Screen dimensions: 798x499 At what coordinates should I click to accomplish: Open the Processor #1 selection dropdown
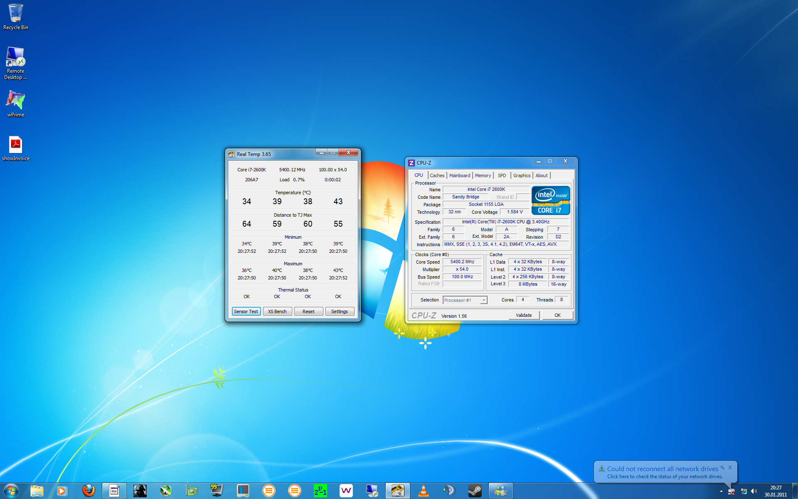tap(465, 300)
